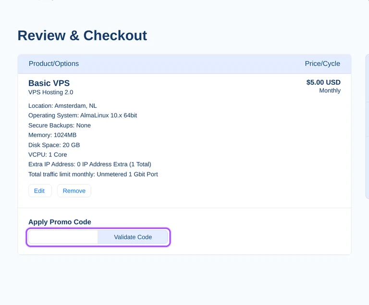Click "Secure Backups: None" line
This screenshot has height=305, width=369.
[x=60, y=126]
